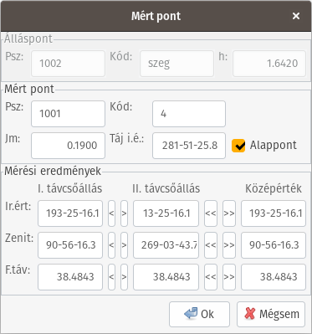
Task: Click Ir.ért II. távcsőállás field 13-25-16.1
Action: pyautogui.click(x=166, y=213)
